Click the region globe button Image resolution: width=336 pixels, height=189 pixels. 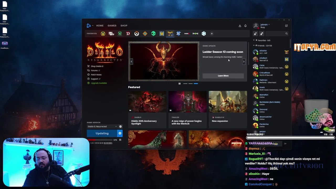(120, 127)
